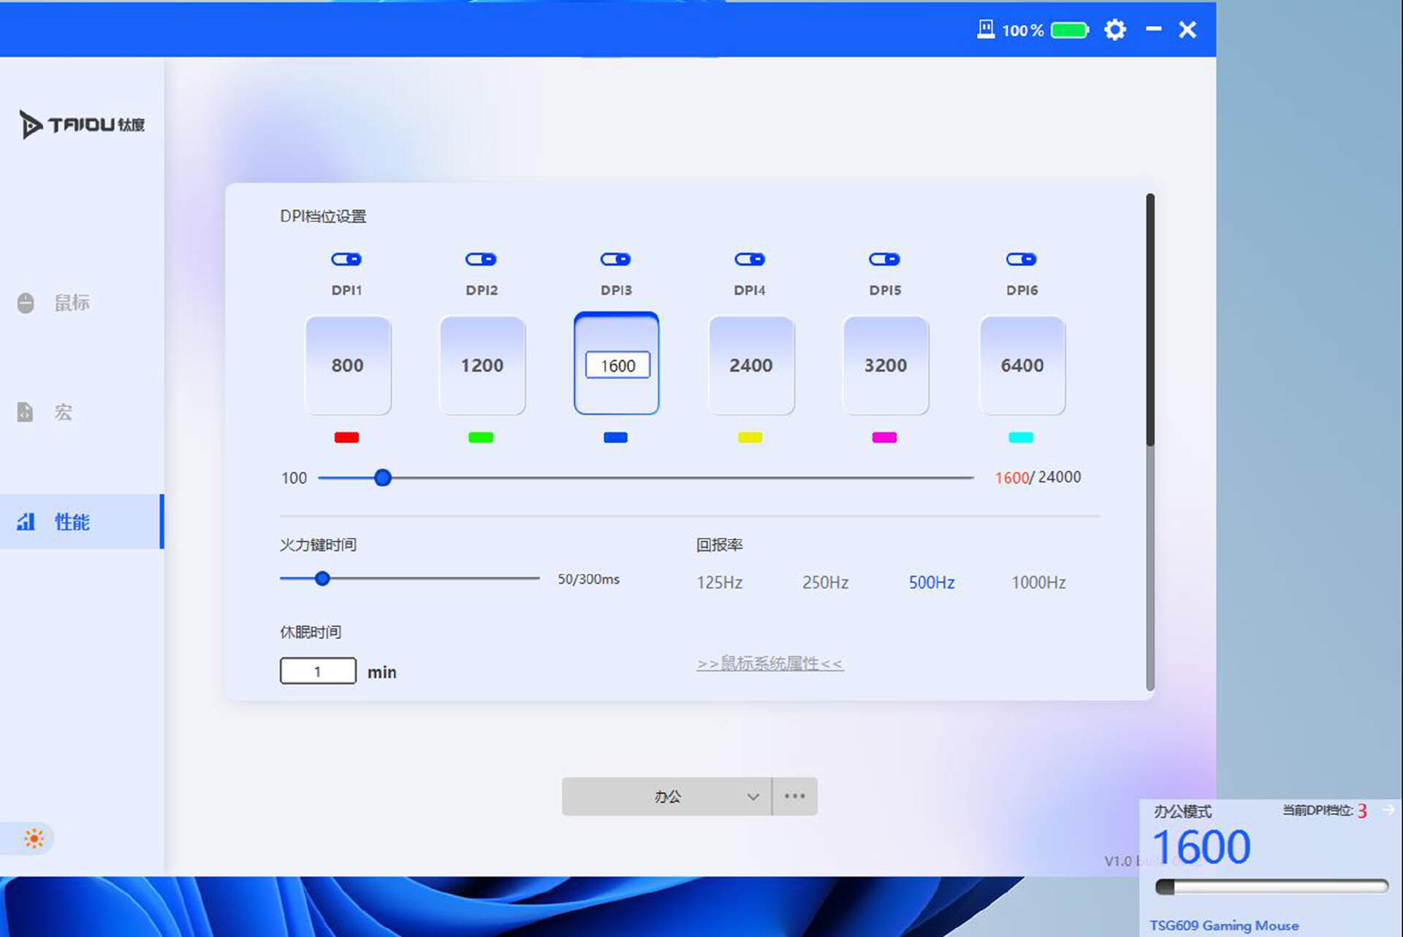Click the panel vertical scrollbar

tap(1149, 442)
